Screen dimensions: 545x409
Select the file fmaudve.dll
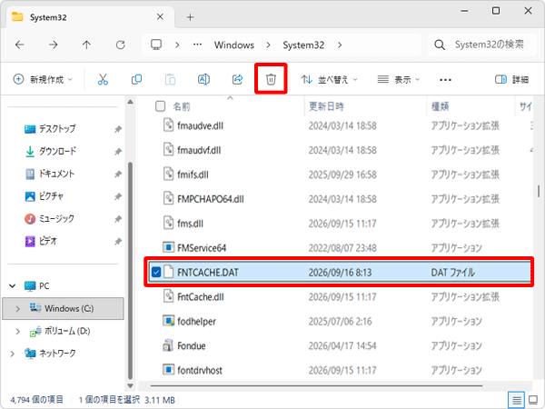(200, 125)
